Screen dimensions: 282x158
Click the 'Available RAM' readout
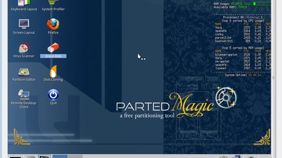[230, 7]
